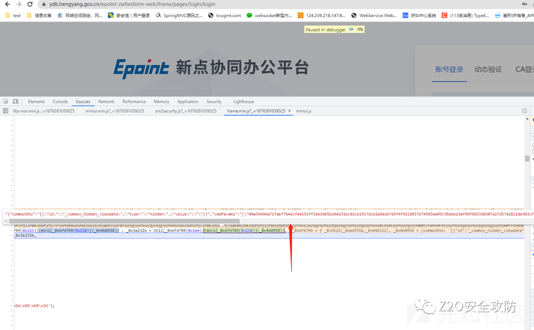Viewport: 534px width, 330px height.
Task: Click the commonDto JSON tooltip text
Action: [x=269, y=214]
